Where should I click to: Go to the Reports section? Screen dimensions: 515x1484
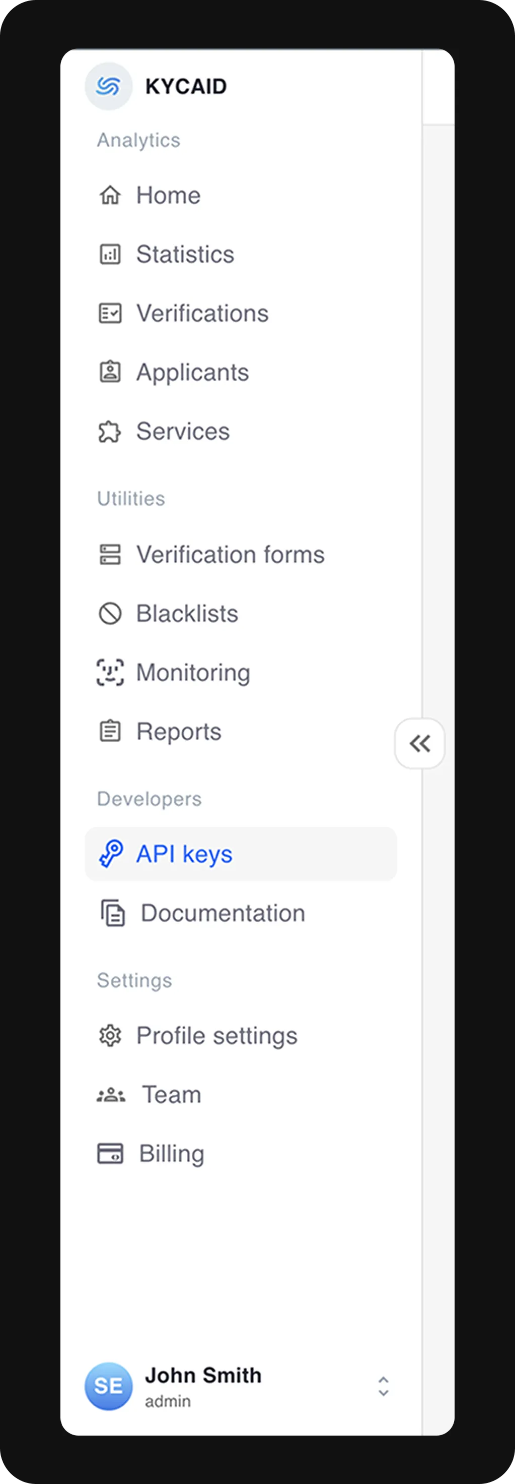[x=178, y=732]
